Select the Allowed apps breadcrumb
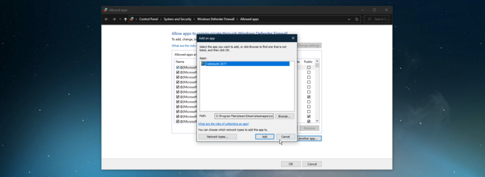This screenshot has height=177, width=485. click(x=249, y=19)
